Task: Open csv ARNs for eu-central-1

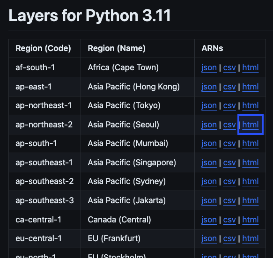Action: pos(229,238)
